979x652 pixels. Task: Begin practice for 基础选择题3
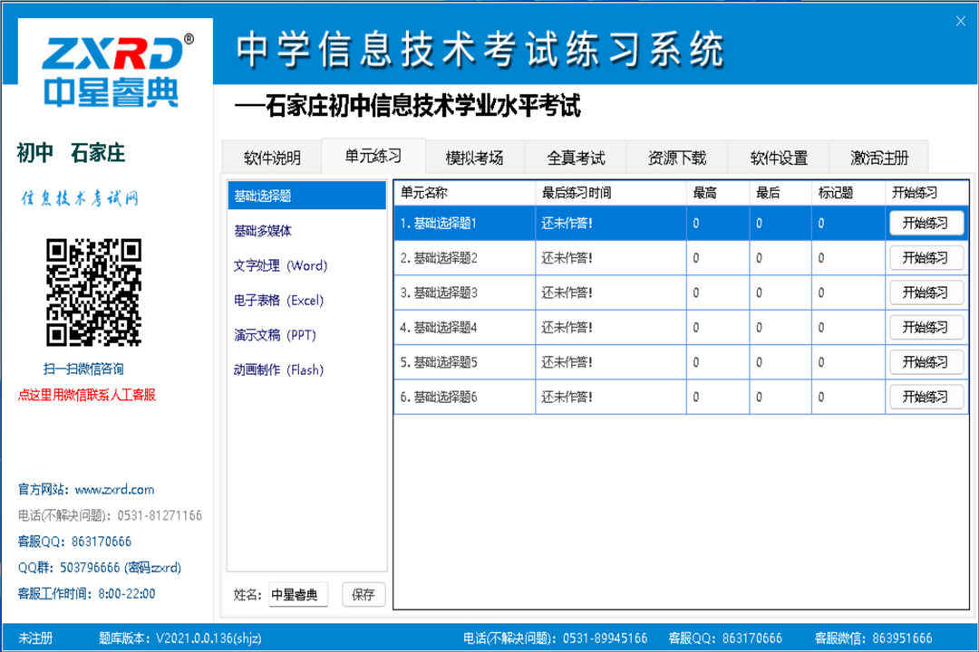926,292
